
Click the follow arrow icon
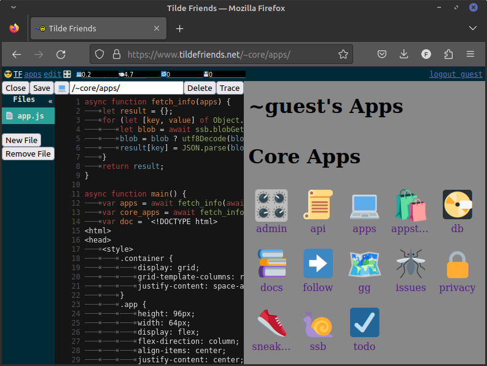(x=318, y=264)
